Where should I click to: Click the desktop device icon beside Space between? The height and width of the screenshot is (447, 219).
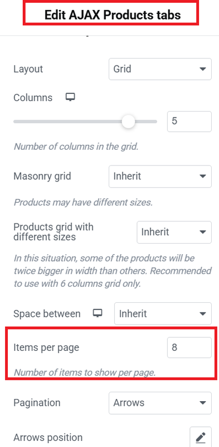coord(98,313)
